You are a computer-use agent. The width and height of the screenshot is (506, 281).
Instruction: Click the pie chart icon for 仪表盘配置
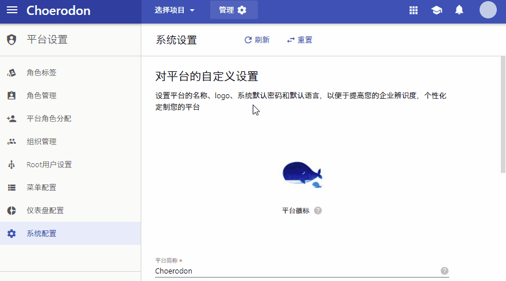pyautogui.click(x=11, y=210)
